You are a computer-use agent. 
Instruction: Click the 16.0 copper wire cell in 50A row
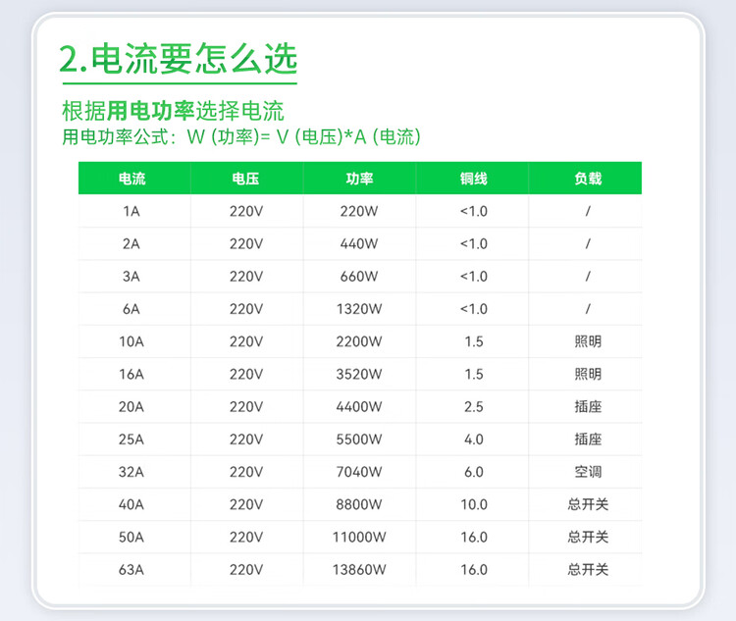coord(474,537)
